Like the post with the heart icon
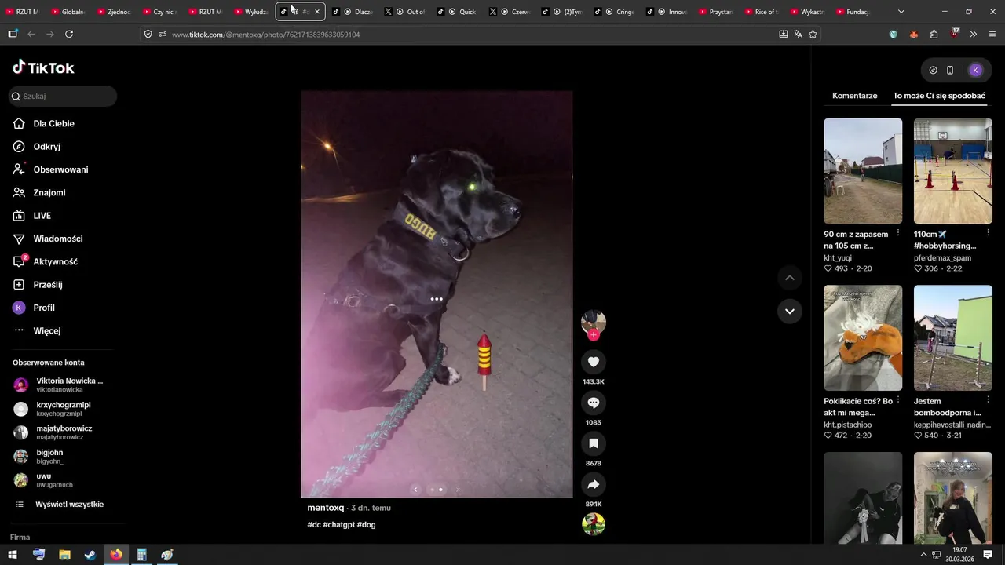The height and width of the screenshot is (565, 1005). pyautogui.click(x=594, y=362)
